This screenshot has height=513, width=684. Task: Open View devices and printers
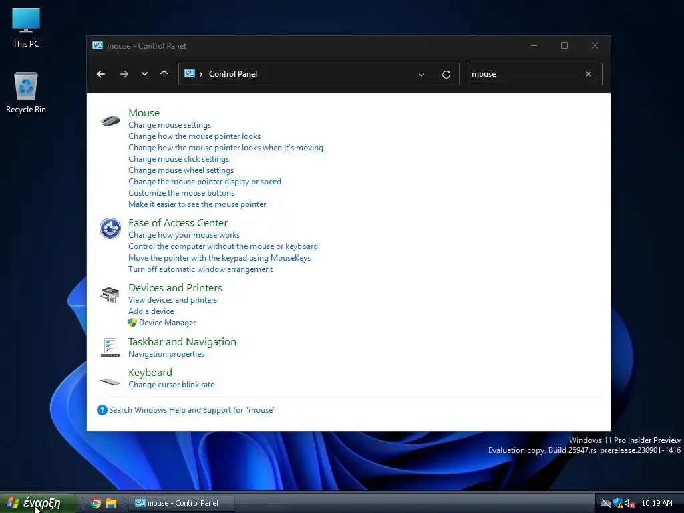pos(173,300)
